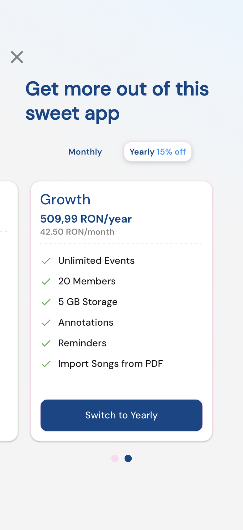Click the checkmark beside 5 GB Storage
243x530 pixels.
[x=46, y=302]
